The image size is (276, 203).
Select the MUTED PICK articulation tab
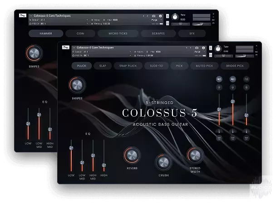point(204,66)
